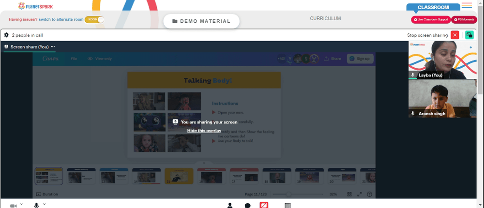This screenshot has width=484, height=208.
Task: Open call settings gear icon
Action: point(6,35)
